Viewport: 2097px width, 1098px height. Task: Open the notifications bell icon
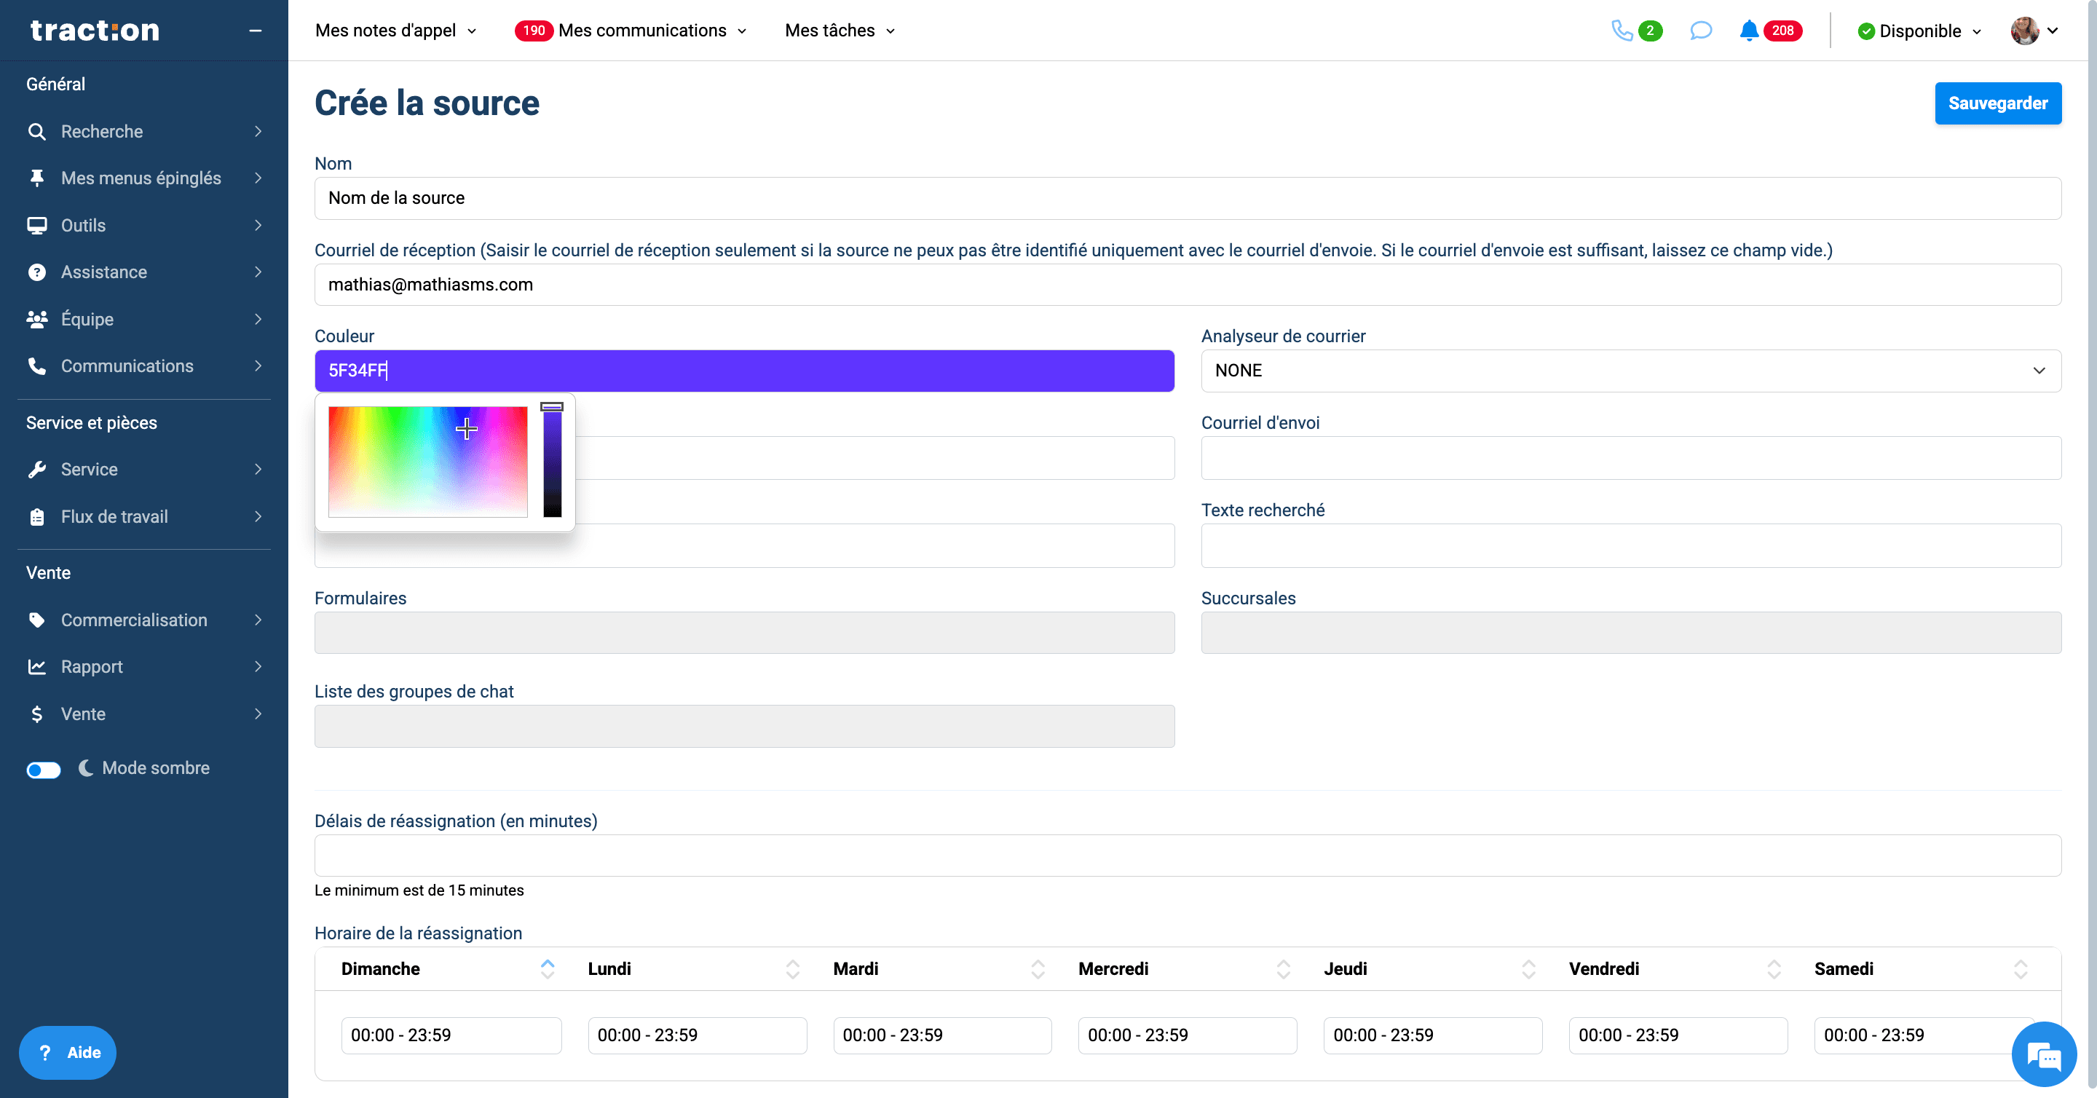tap(1747, 31)
